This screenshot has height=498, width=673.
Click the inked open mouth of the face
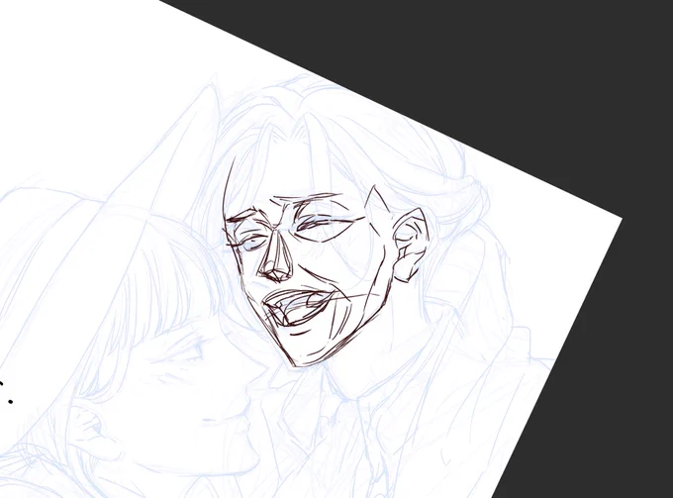pos(301,308)
